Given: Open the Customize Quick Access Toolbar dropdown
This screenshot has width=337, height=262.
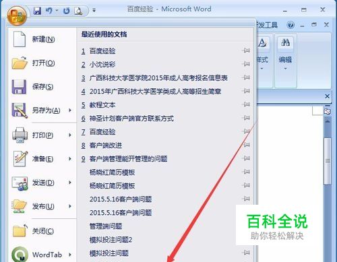Looking at the screenshot, I should 94,10.
